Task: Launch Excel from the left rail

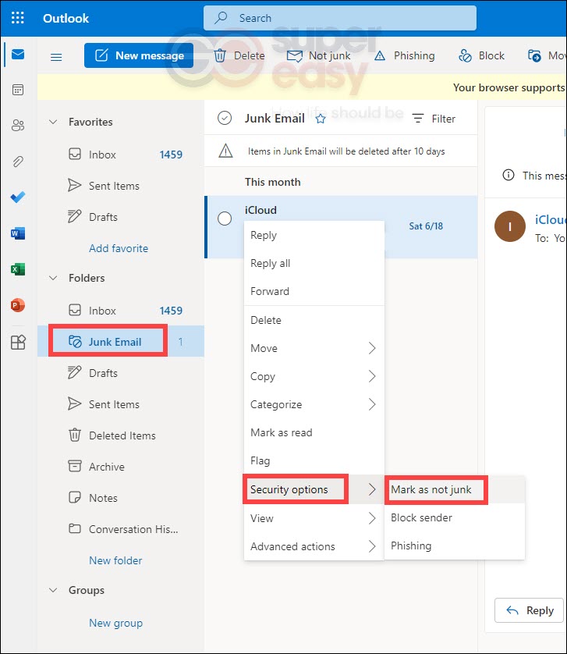Action: 18,269
